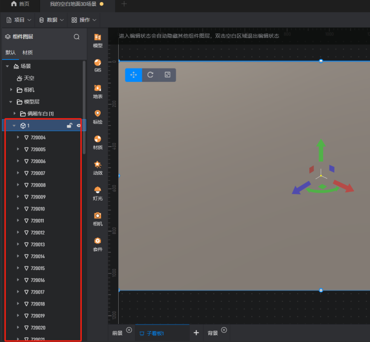This screenshot has height=342, width=370.
Task: Click the add new tab plus icon
Action: click(x=124, y=4)
